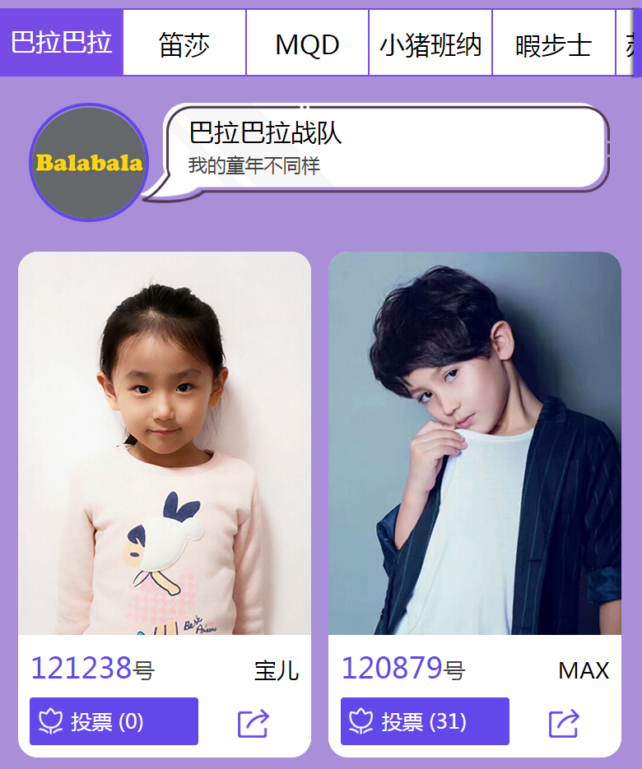Switch to the 笛莎 tab
Viewport: 642px width, 769px height.
(184, 43)
